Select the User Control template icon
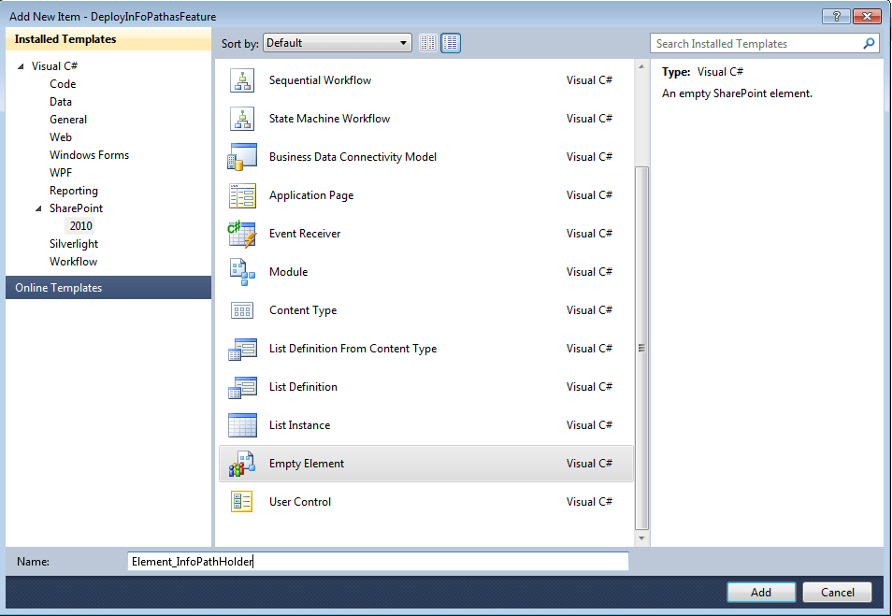 coord(242,502)
